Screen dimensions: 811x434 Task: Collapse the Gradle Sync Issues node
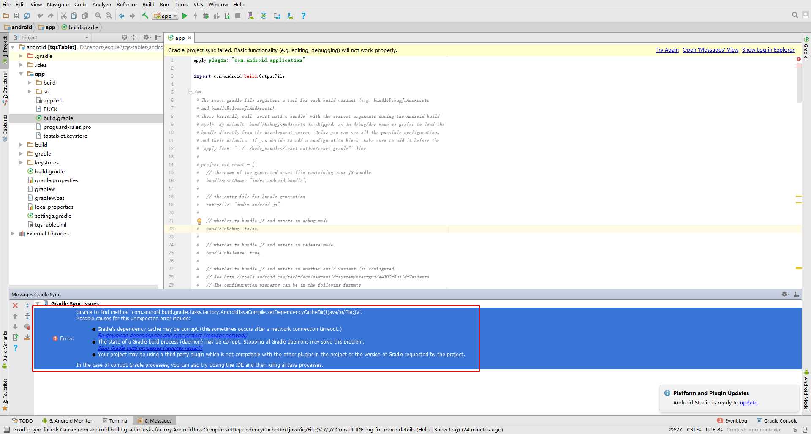coord(38,303)
